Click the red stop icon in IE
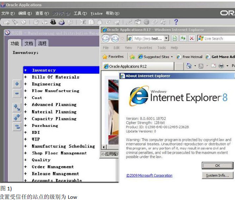 [x=192, y=38]
